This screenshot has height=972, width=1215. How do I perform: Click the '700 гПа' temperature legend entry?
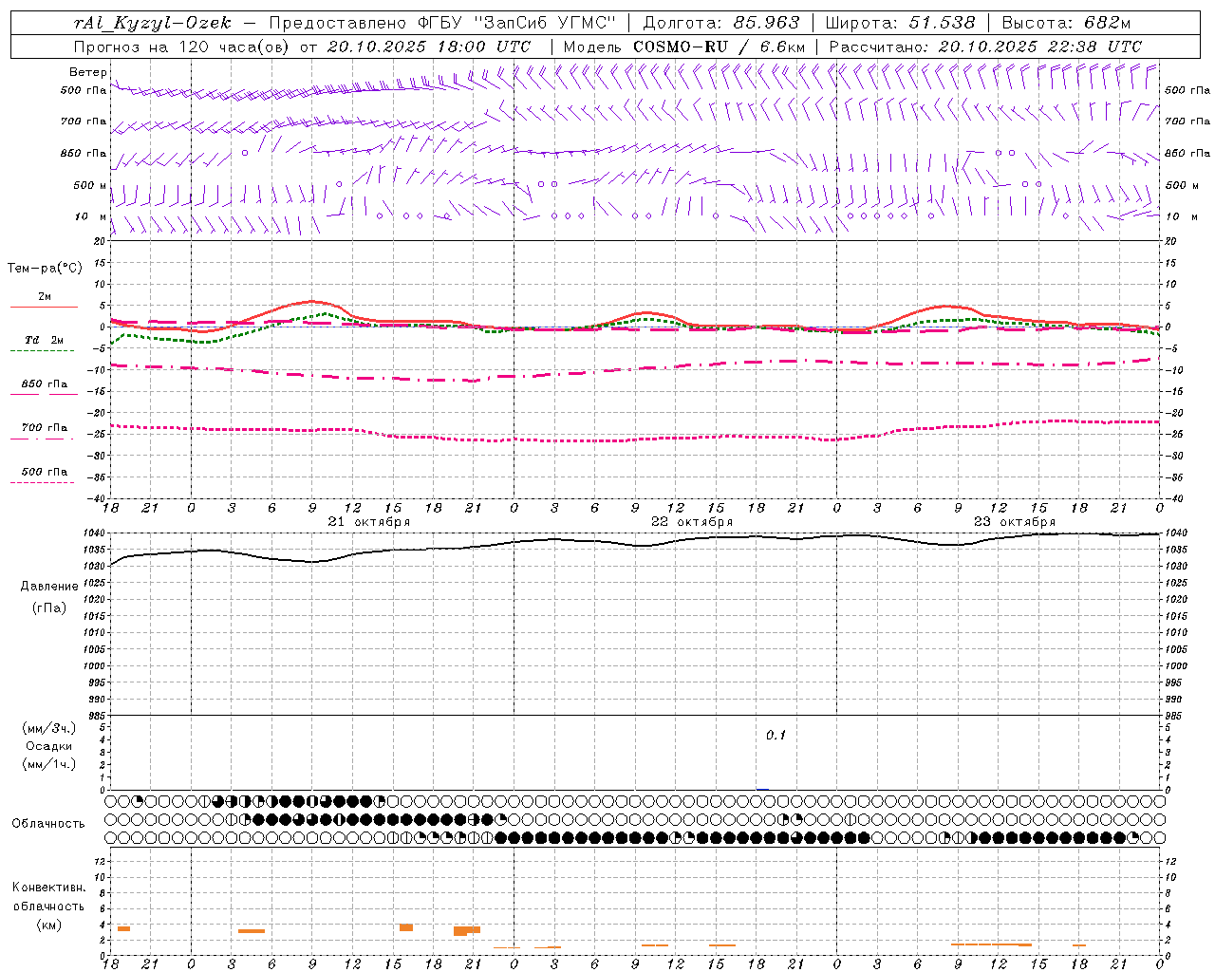pos(44,432)
